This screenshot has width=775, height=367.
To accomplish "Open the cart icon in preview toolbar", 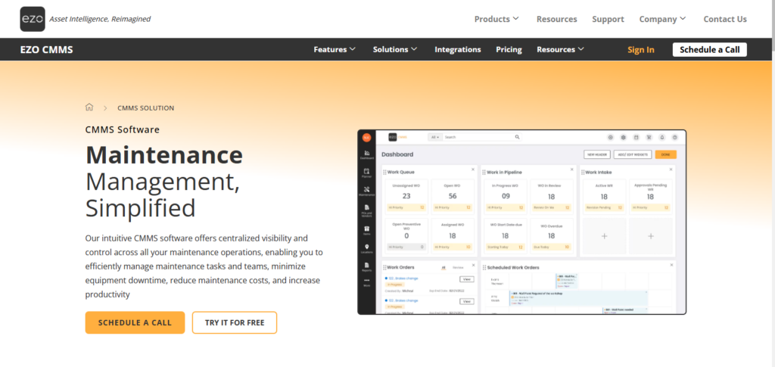I will click(649, 137).
